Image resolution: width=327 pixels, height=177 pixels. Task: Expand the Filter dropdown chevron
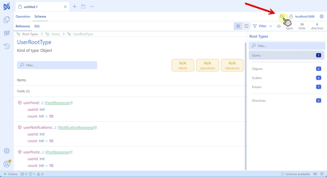[x=271, y=26]
